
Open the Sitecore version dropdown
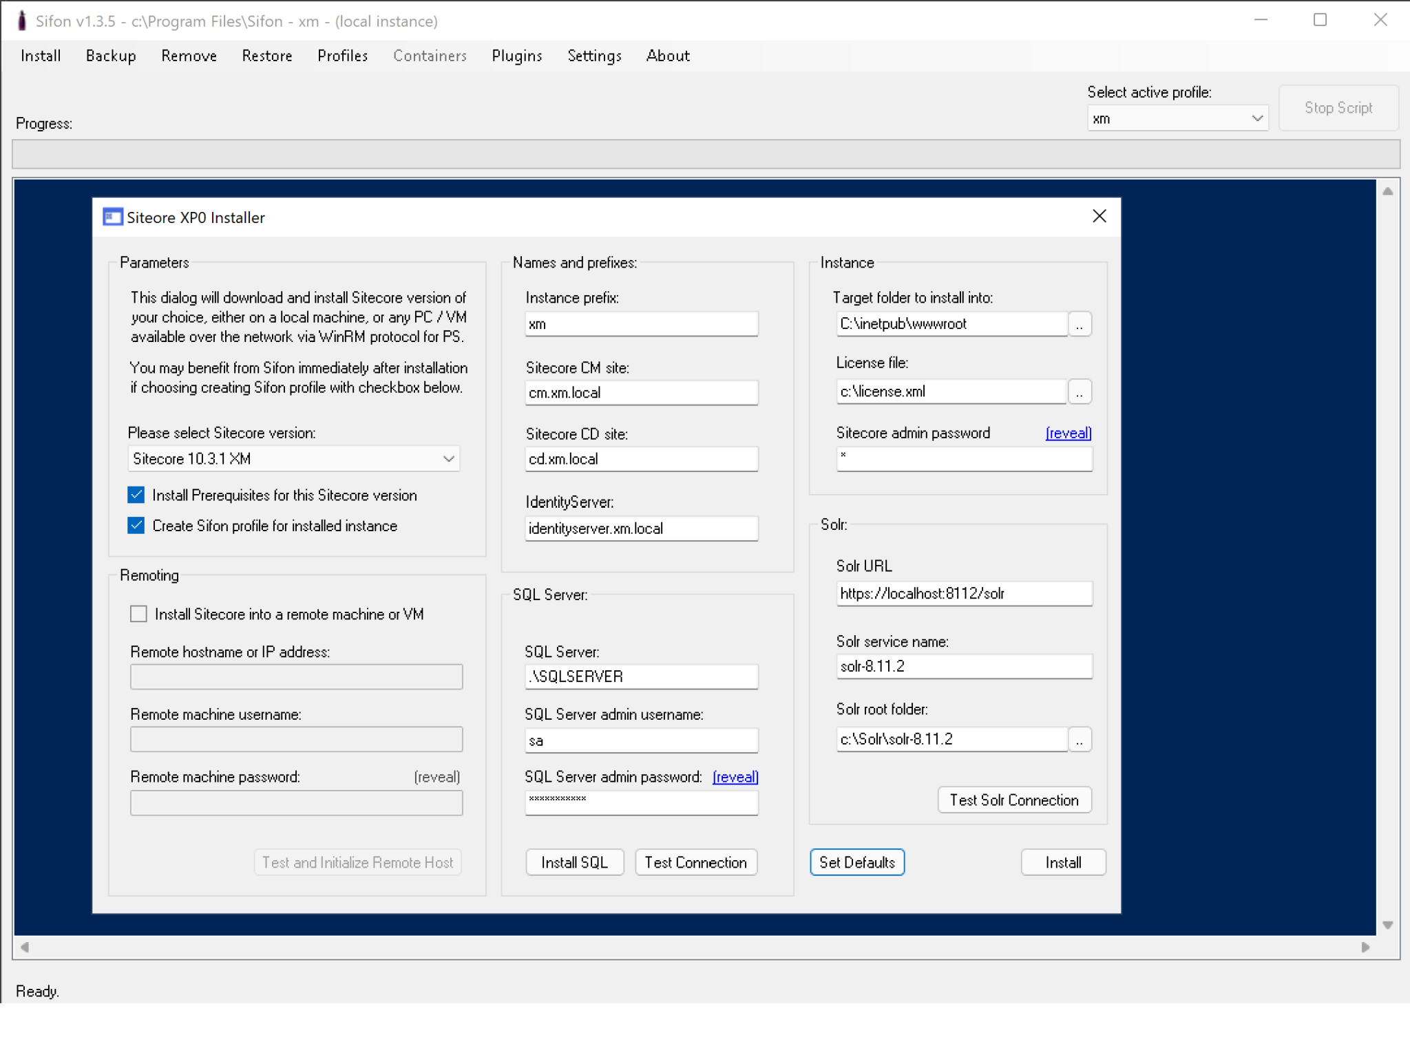[x=449, y=458]
